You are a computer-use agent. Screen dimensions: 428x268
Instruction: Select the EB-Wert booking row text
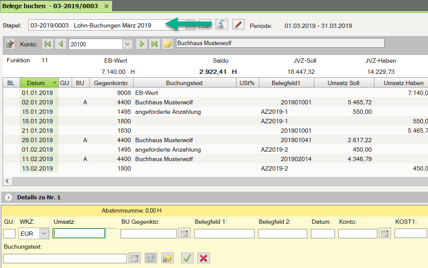point(146,93)
